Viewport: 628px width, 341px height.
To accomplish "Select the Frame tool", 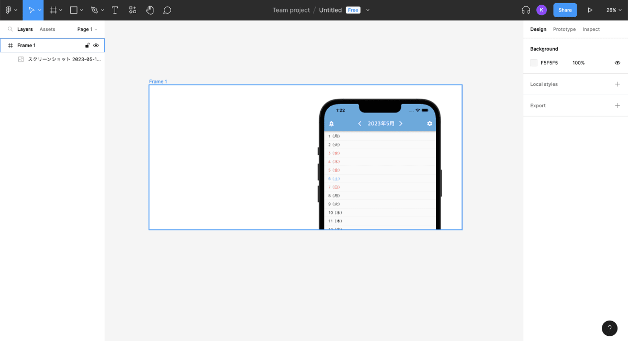I will (53, 10).
